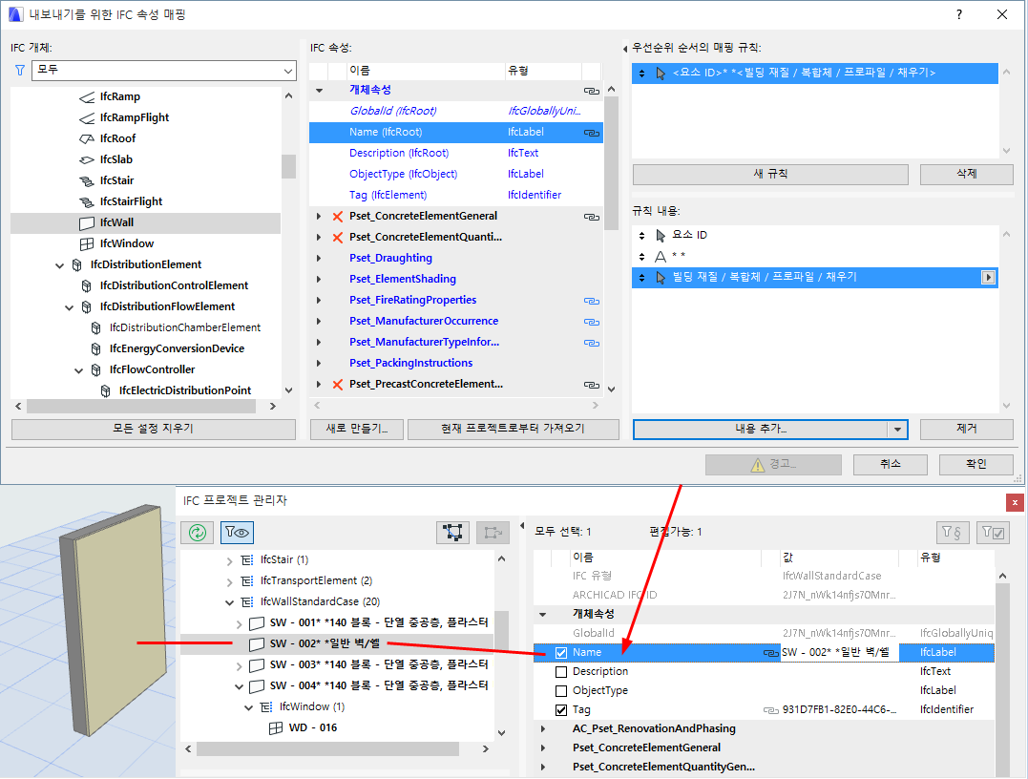This screenshot has height=779, width=1028.
Task: Click link icon on Name (IfcRoot) row
Action: 592,133
